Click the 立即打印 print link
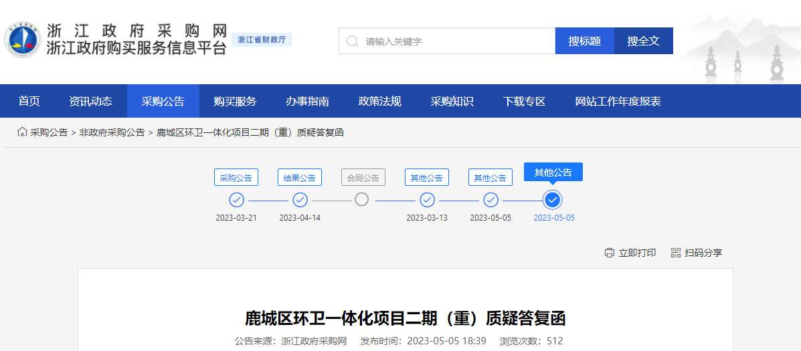801x351 pixels. coord(638,253)
